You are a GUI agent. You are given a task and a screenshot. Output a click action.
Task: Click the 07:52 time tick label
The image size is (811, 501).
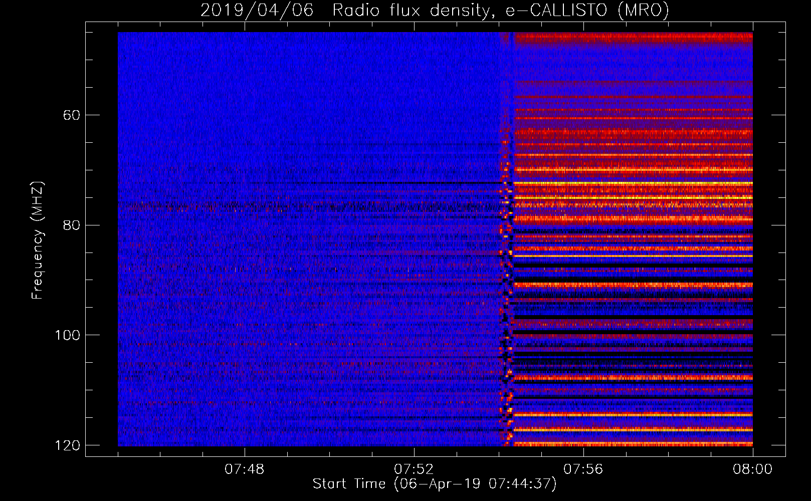414,469
